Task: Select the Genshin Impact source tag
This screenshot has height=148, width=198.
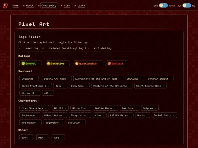Action: coord(160,79)
